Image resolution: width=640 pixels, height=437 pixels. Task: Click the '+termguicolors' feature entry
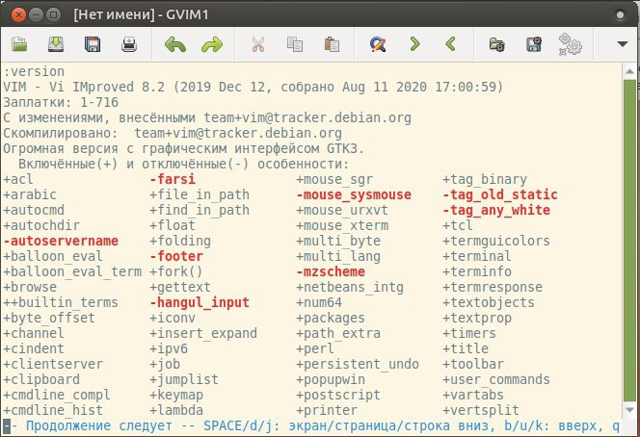pos(496,241)
